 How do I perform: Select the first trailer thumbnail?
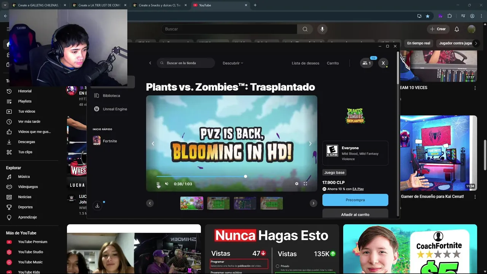[x=192, y=203]
